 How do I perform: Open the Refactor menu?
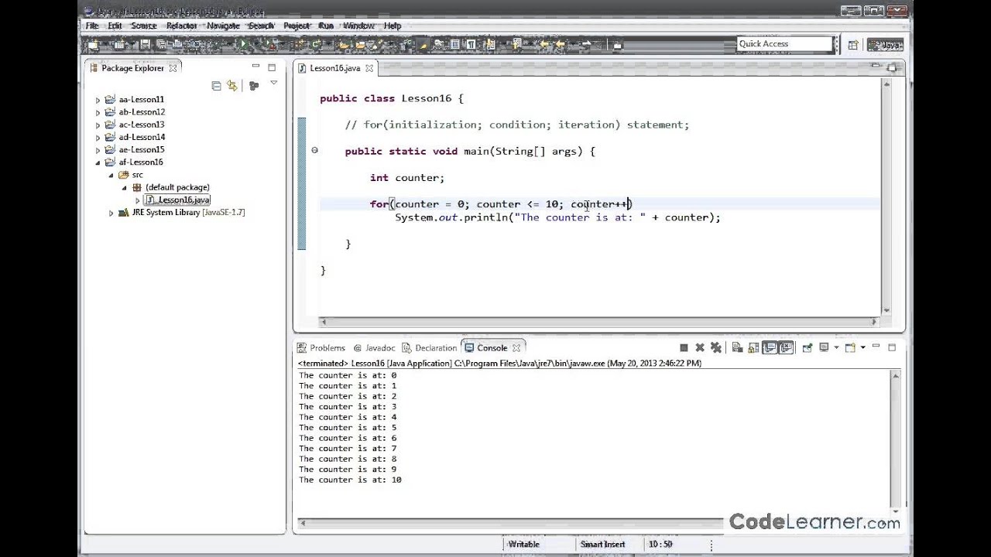click(x=182, y=26)
